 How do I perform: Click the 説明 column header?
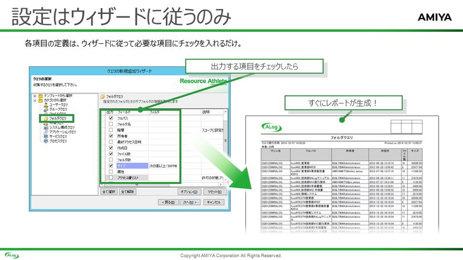[212, 112]
